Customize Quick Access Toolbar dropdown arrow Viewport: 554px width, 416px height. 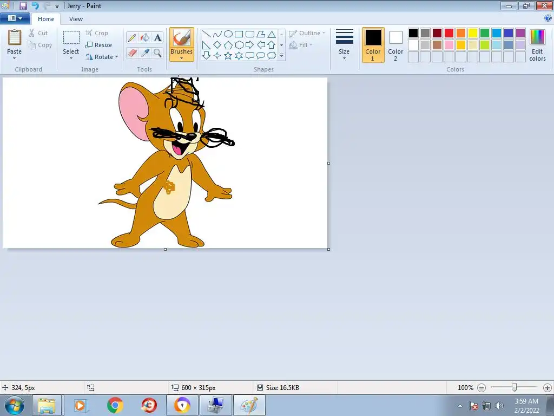pos(57,6)
